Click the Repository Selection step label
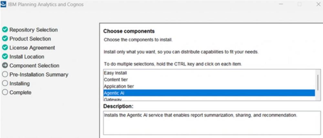Screen dimensions: 323x138 (x=34, y=30)
